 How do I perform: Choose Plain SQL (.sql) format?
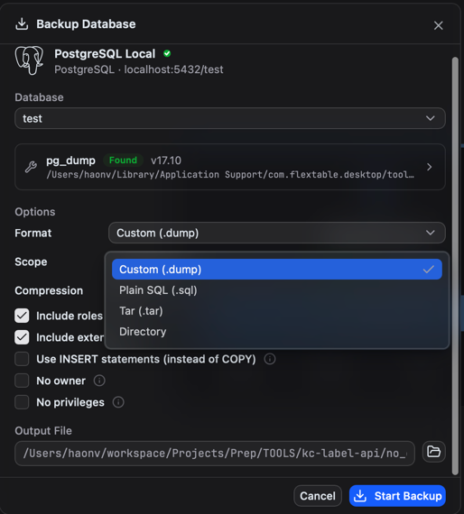point(277,290)
